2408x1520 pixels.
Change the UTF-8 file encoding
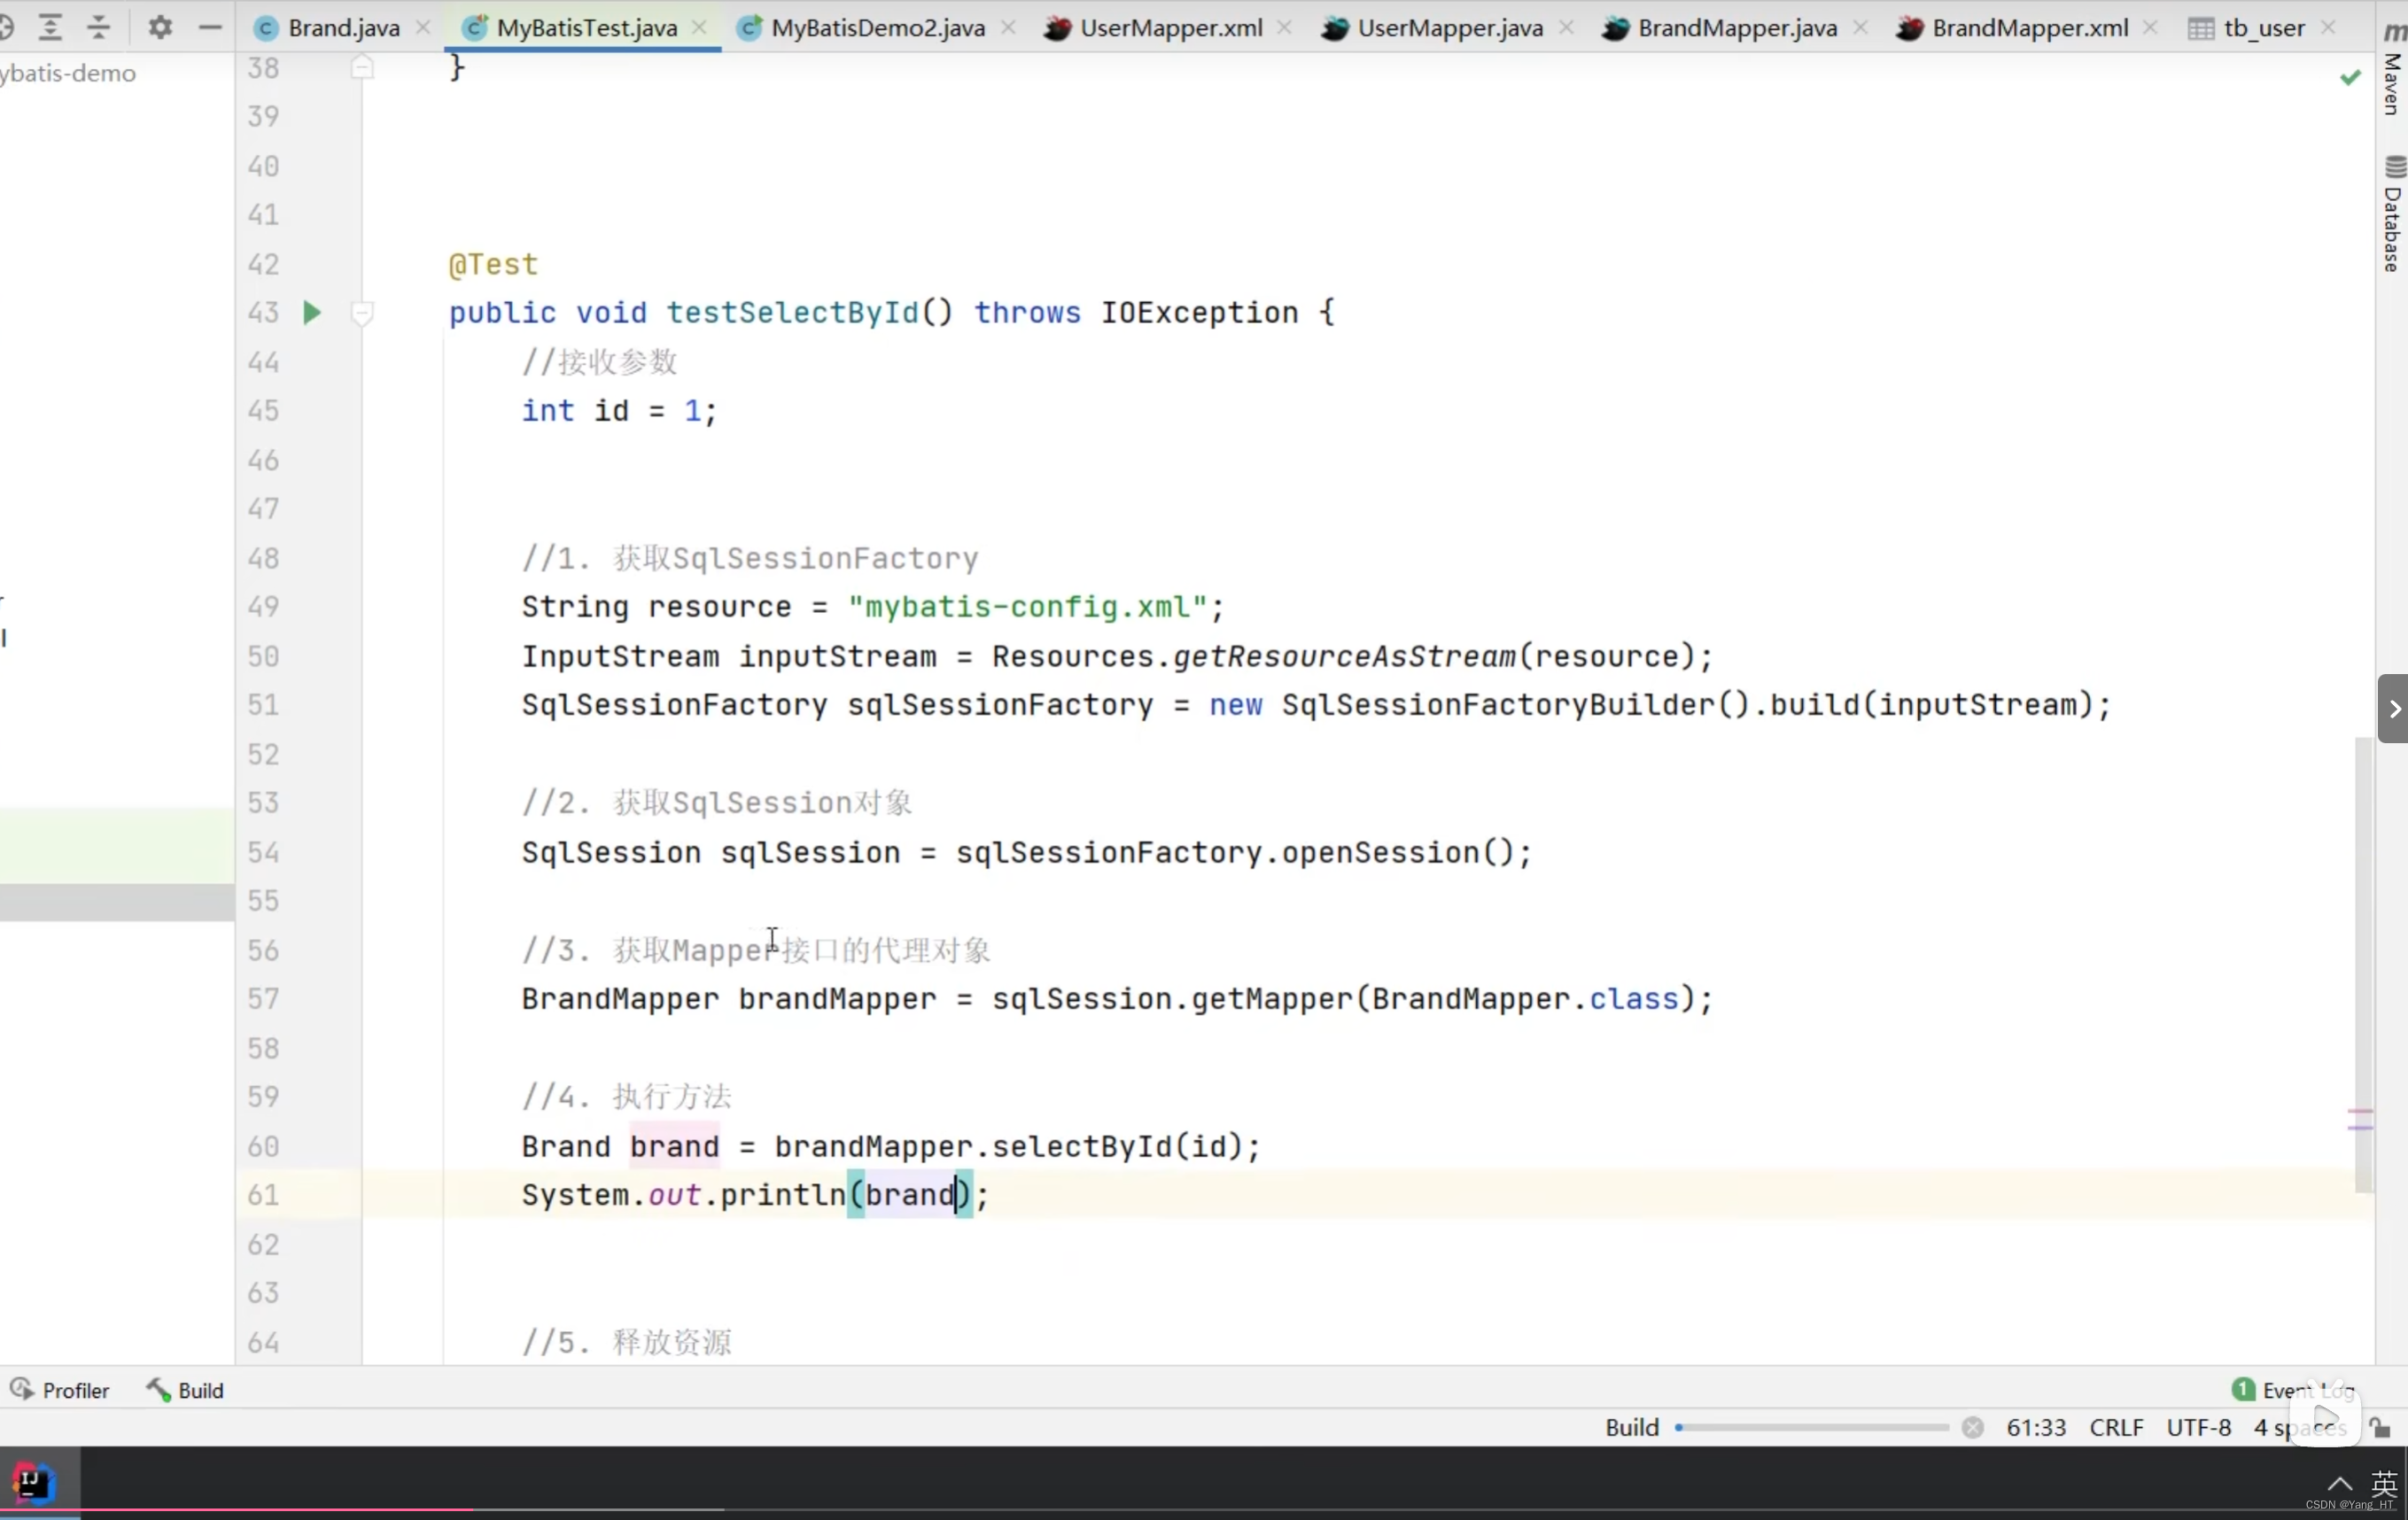tap(2198, 1427)
